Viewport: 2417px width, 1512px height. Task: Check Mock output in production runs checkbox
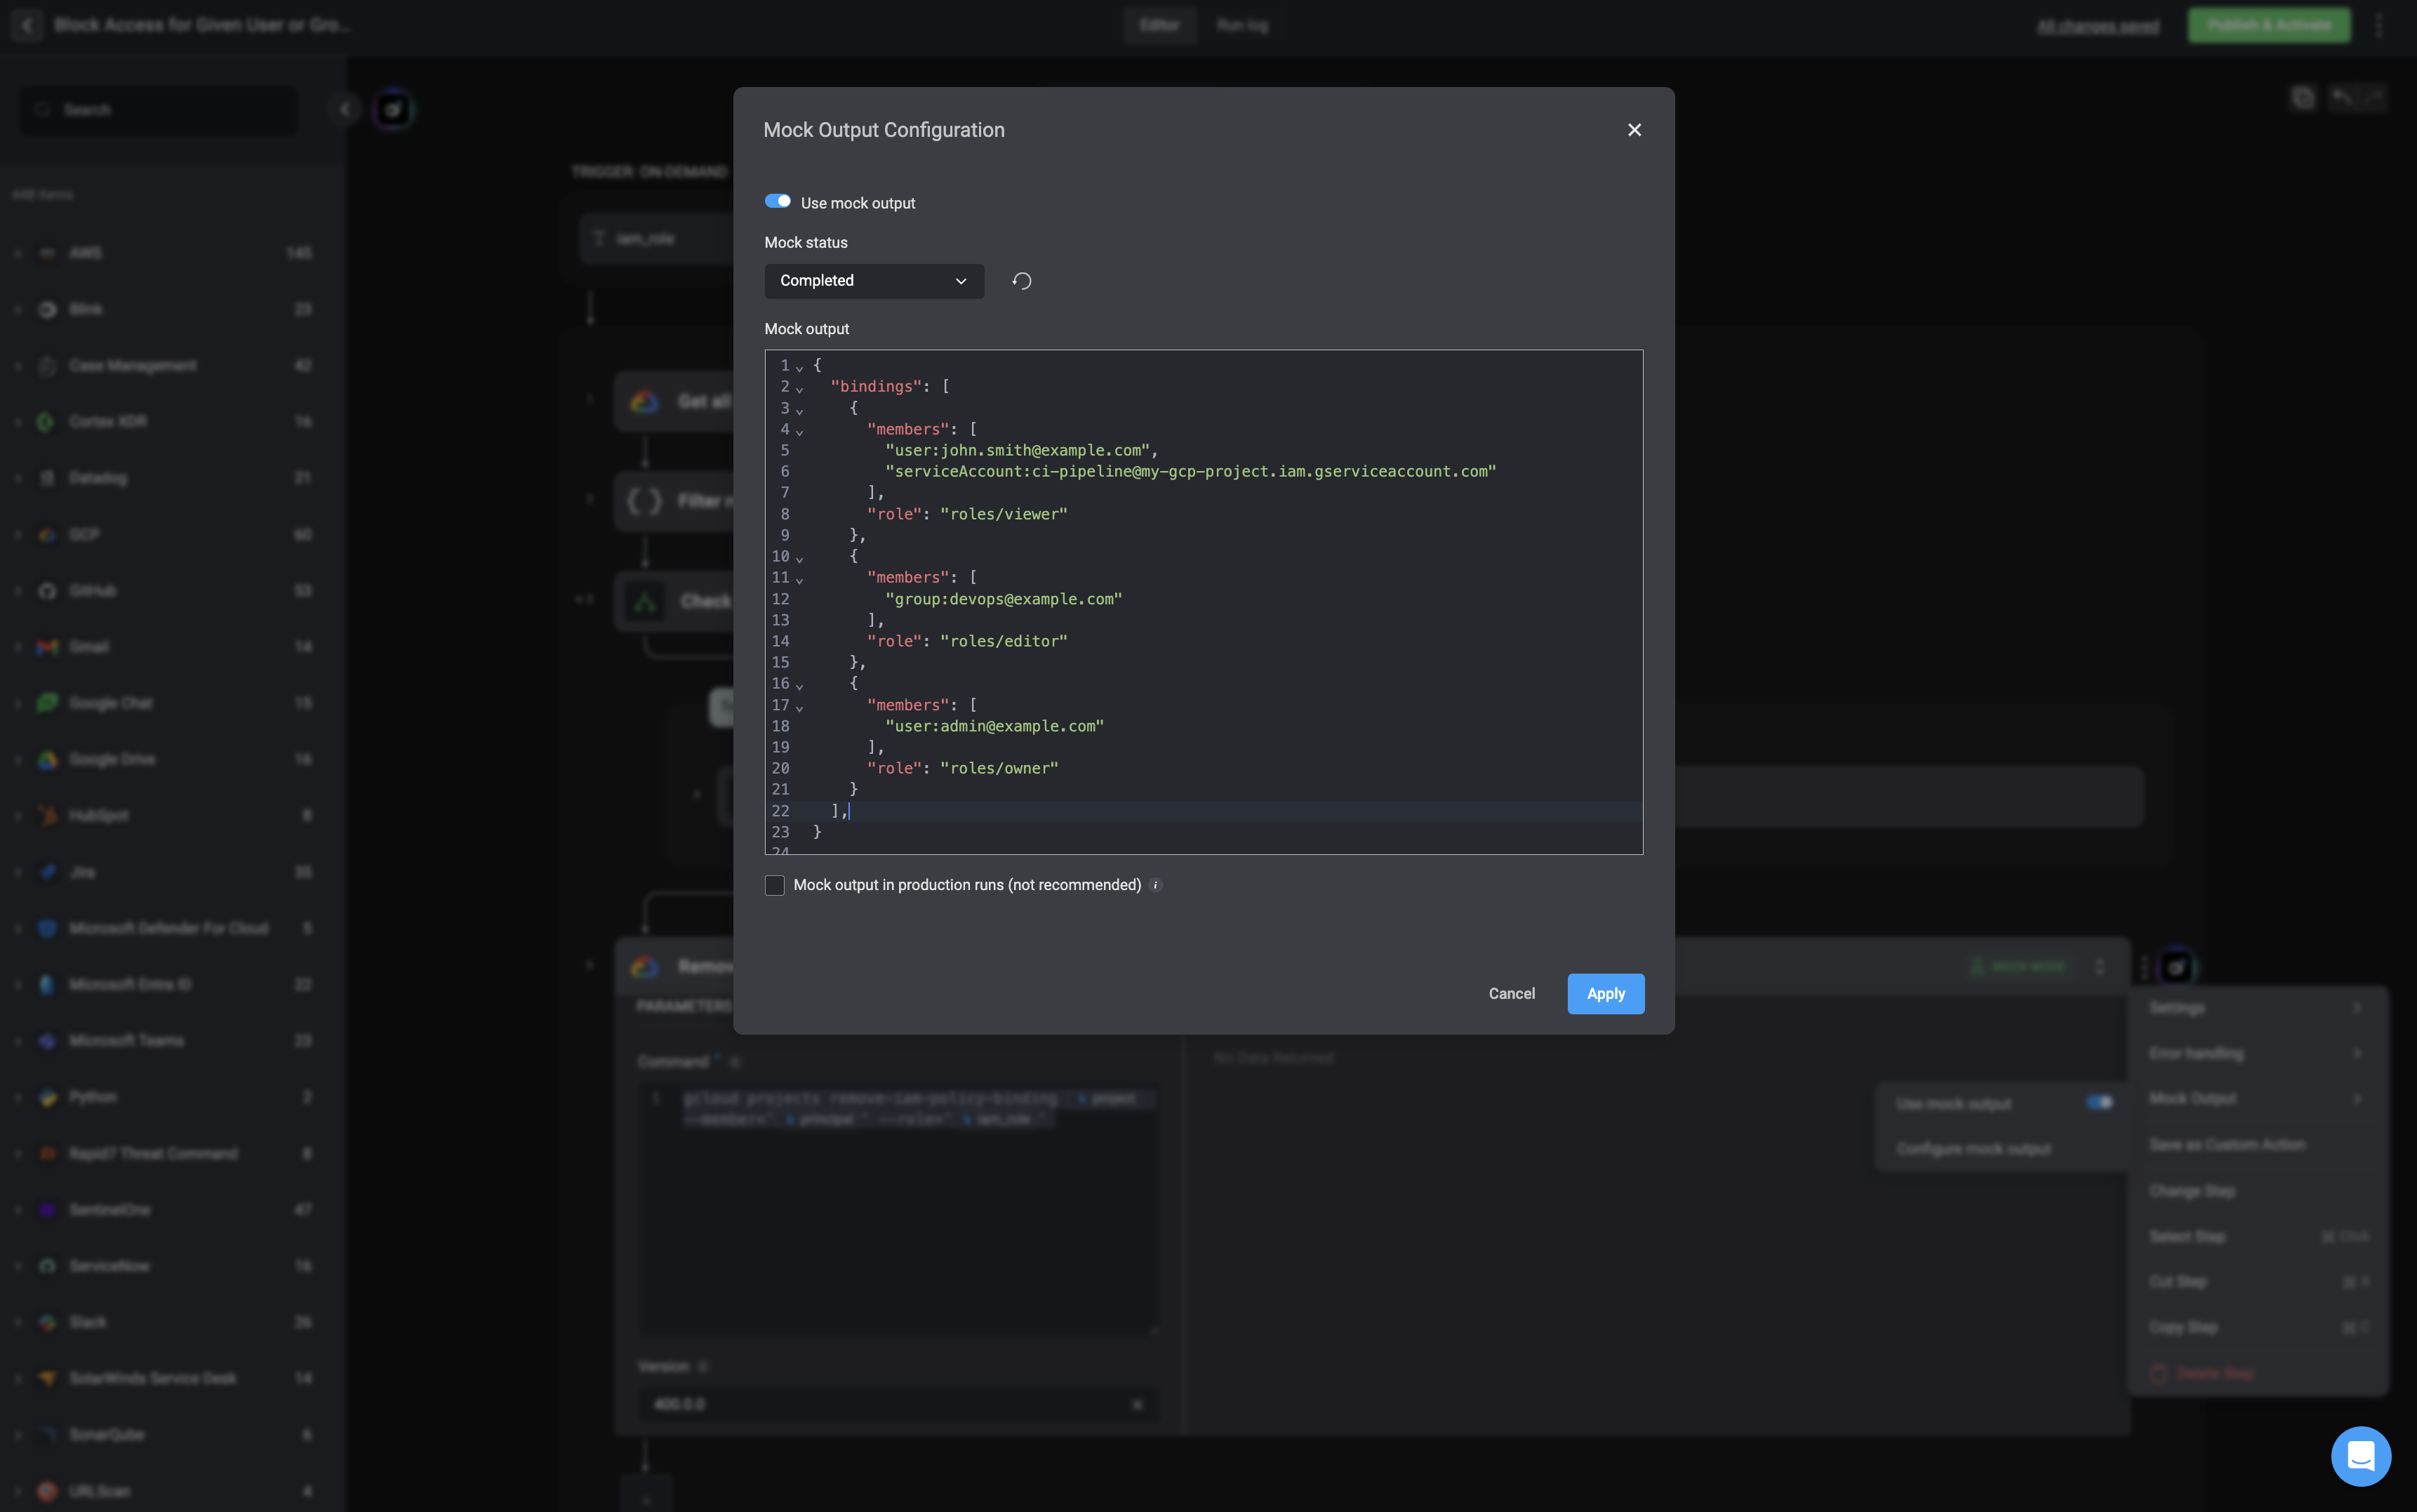point(775,885)
